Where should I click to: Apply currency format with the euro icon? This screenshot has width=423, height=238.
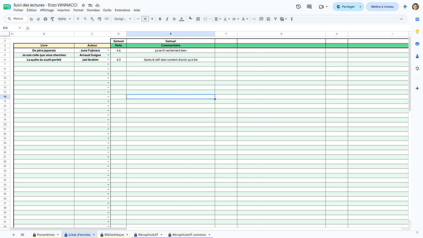pyautogui.click(x=78, y=19)
